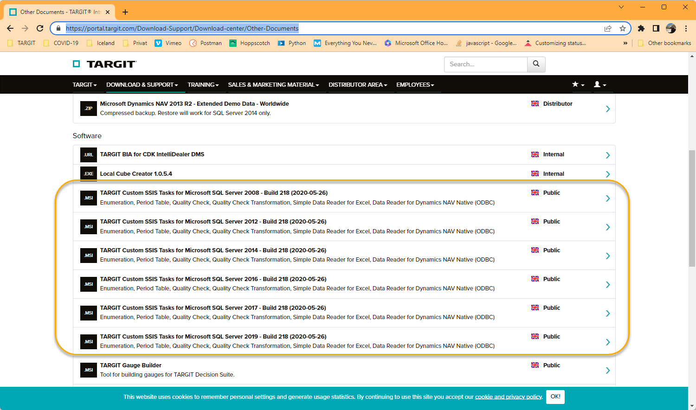Toggle the browser side panel icon

656,28
